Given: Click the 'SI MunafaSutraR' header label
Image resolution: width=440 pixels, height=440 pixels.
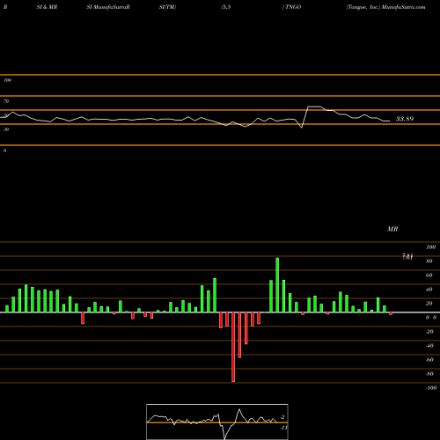Looking at the screenshot, I should (108, 7).
